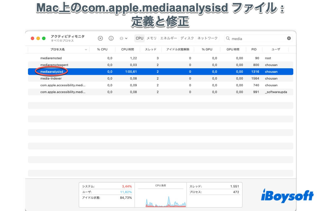Click PID value 1564
The height and width of the screenshot is (211, 317).
[x=255, y=78]
